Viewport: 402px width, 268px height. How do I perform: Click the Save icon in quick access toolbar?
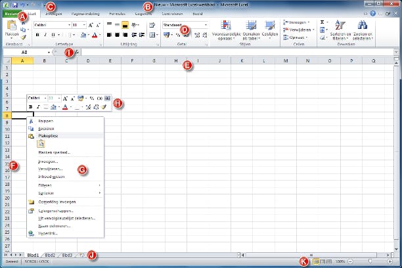[x=15, y=5]
